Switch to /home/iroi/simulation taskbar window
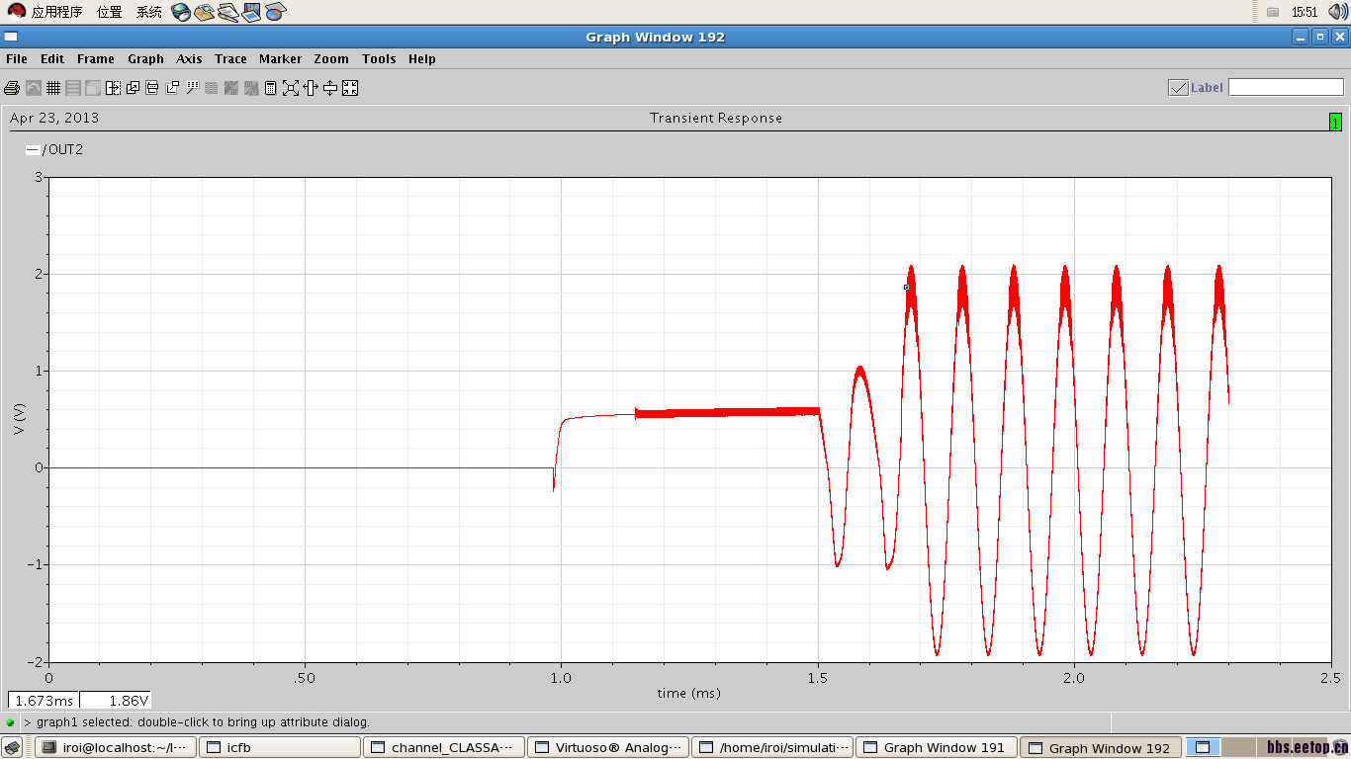This screenshot has height=759, width=1351. point(772,748)
